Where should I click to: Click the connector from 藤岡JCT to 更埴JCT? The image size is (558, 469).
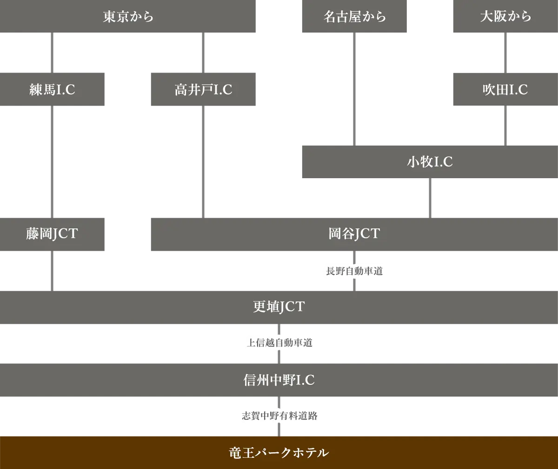click(x=52, y=270)
